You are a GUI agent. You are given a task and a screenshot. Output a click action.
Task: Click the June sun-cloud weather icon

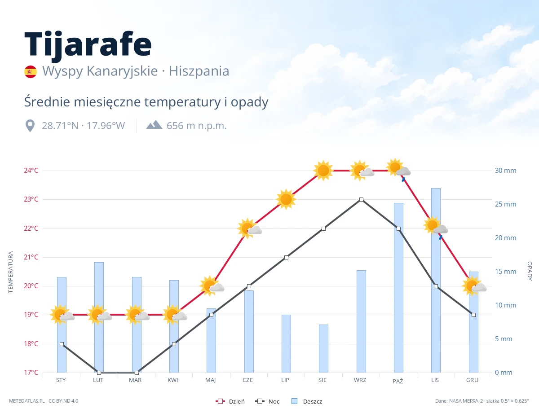(250, 228)
